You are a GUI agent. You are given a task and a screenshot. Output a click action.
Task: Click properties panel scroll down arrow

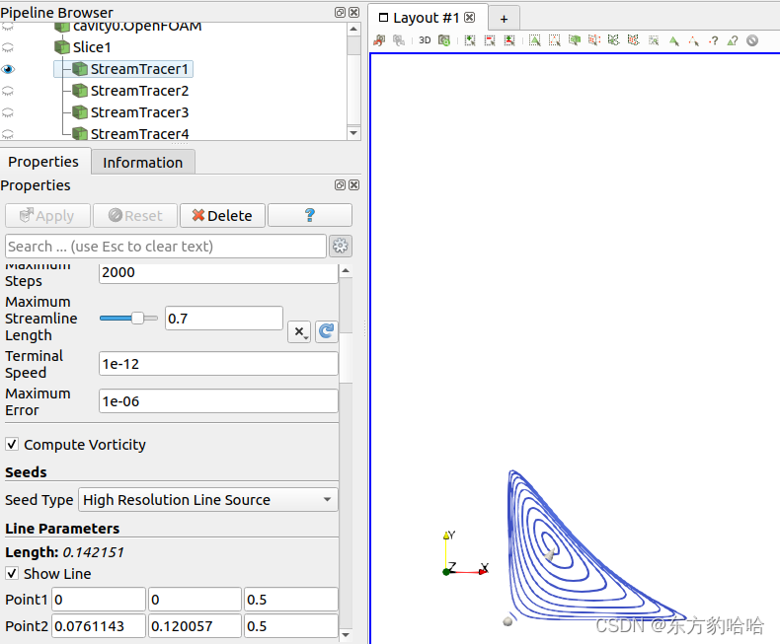(x=346, y=634)
